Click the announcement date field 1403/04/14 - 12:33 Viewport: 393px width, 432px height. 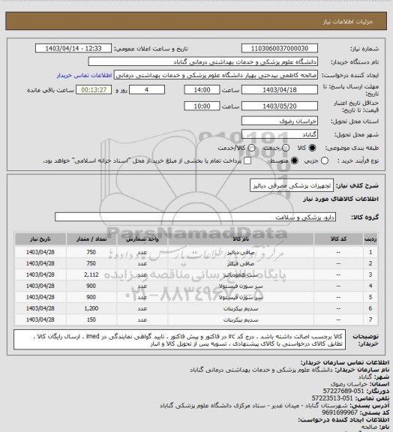[x=73, y=49]
